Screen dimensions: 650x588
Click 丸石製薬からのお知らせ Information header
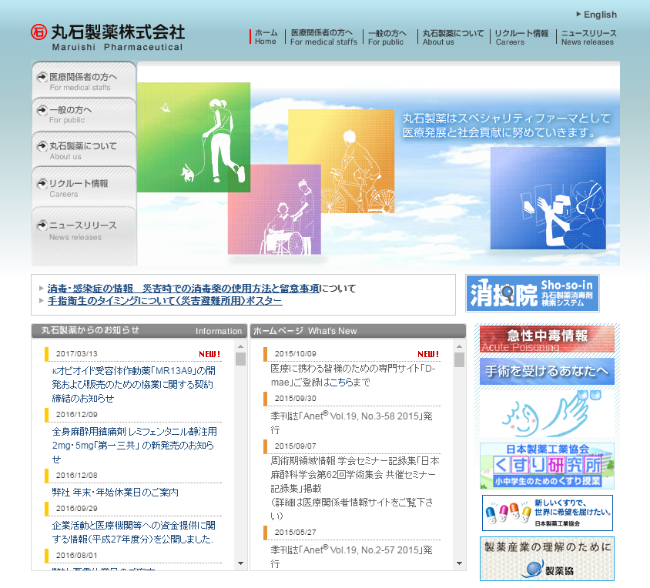(139, 331)
